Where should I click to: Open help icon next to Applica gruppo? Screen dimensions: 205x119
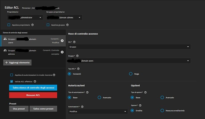point(67,25)
